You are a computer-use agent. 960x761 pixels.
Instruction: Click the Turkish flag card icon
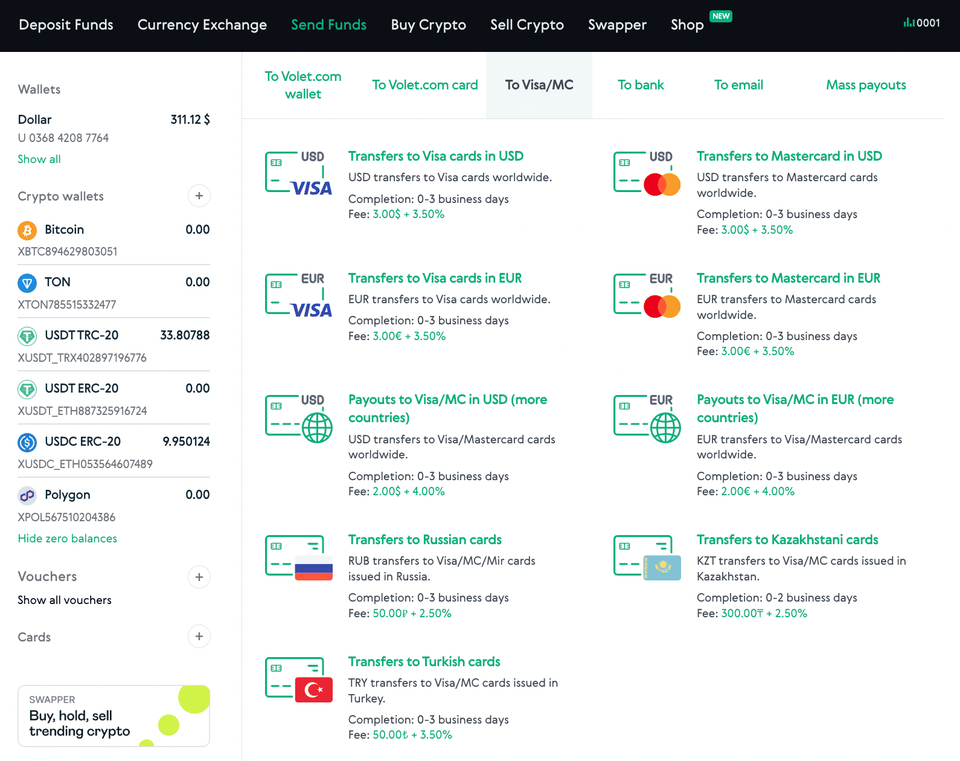[x=299, y=679]
